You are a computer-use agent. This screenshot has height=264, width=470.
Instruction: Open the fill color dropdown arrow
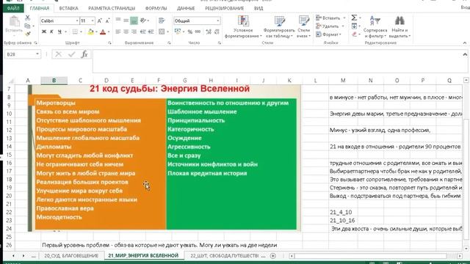click(x=96, y=32)
